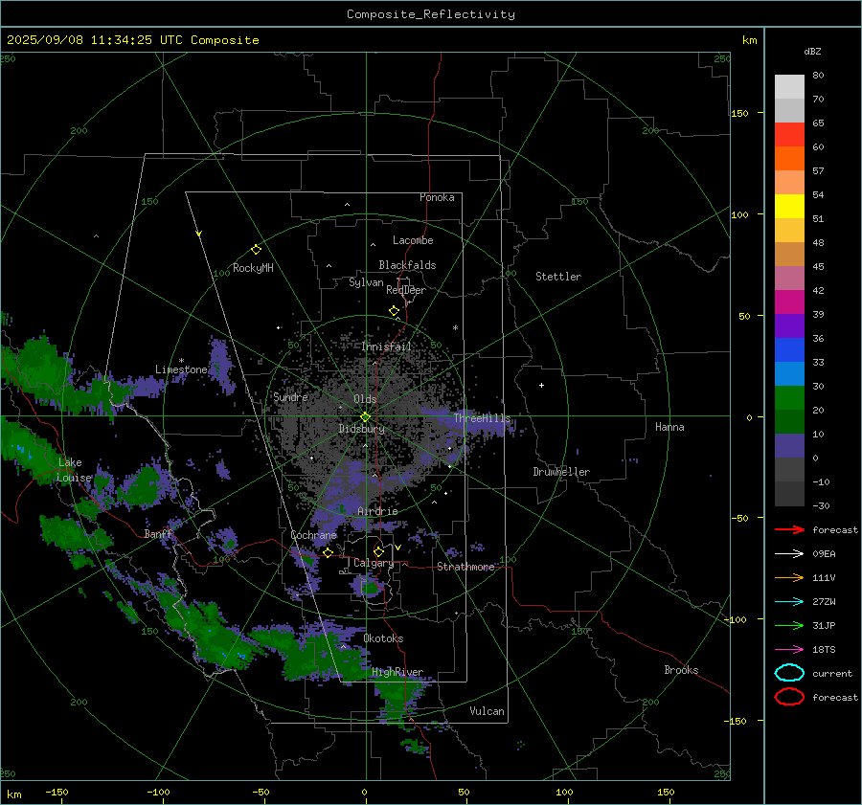Click the Didsbury town label
The height and width of the screenshot is (805, 862).
[x=361, y=429]
